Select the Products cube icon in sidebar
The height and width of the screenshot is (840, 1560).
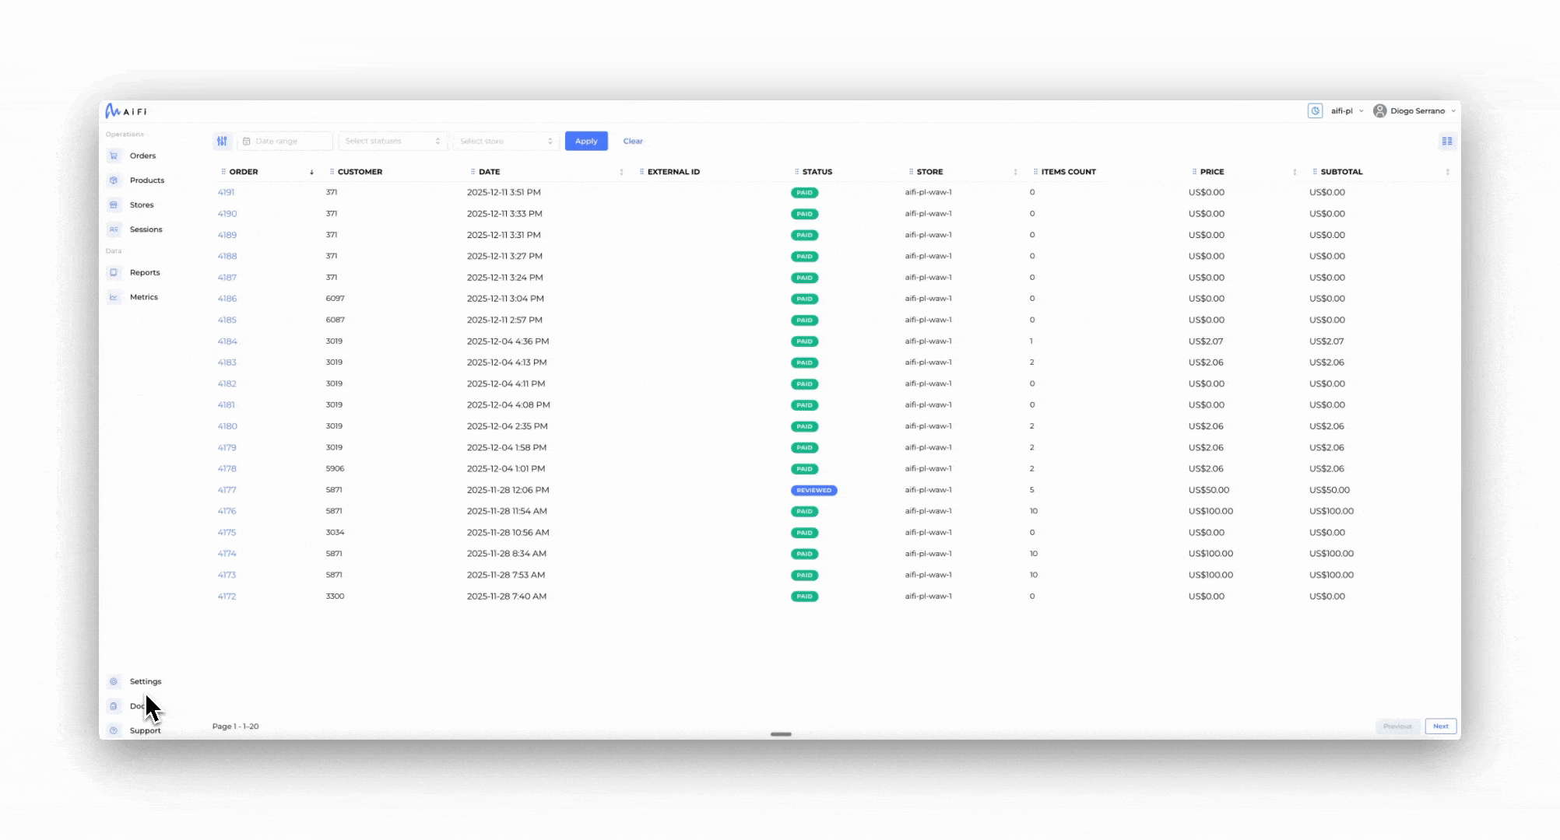pos(114,180)
